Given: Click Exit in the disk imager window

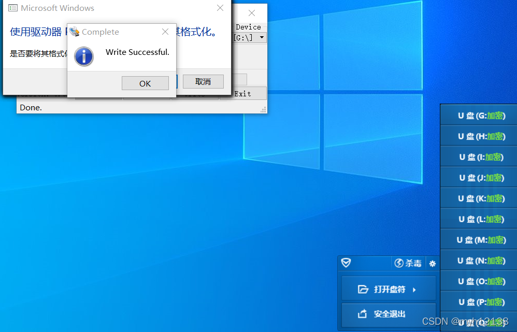Looking at the screenshot, I should click(243, 94).
